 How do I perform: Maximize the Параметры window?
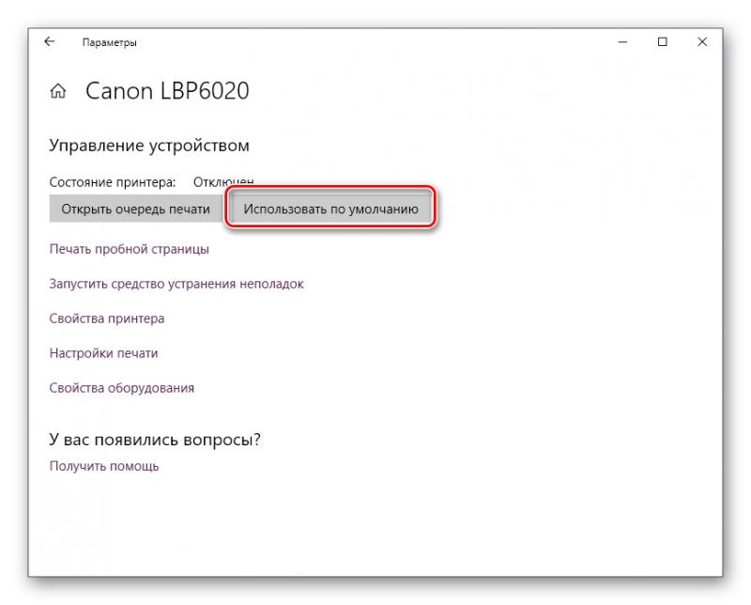663,42
